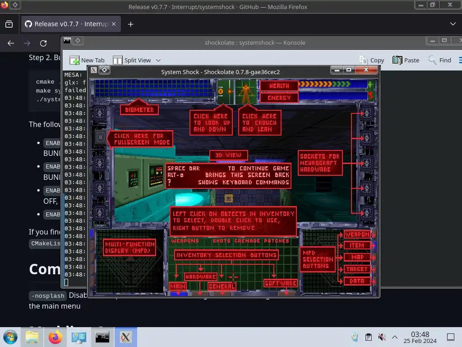Expand hidden system tray icons arrow
Screen dimensions: 462x347
point(395,337)
